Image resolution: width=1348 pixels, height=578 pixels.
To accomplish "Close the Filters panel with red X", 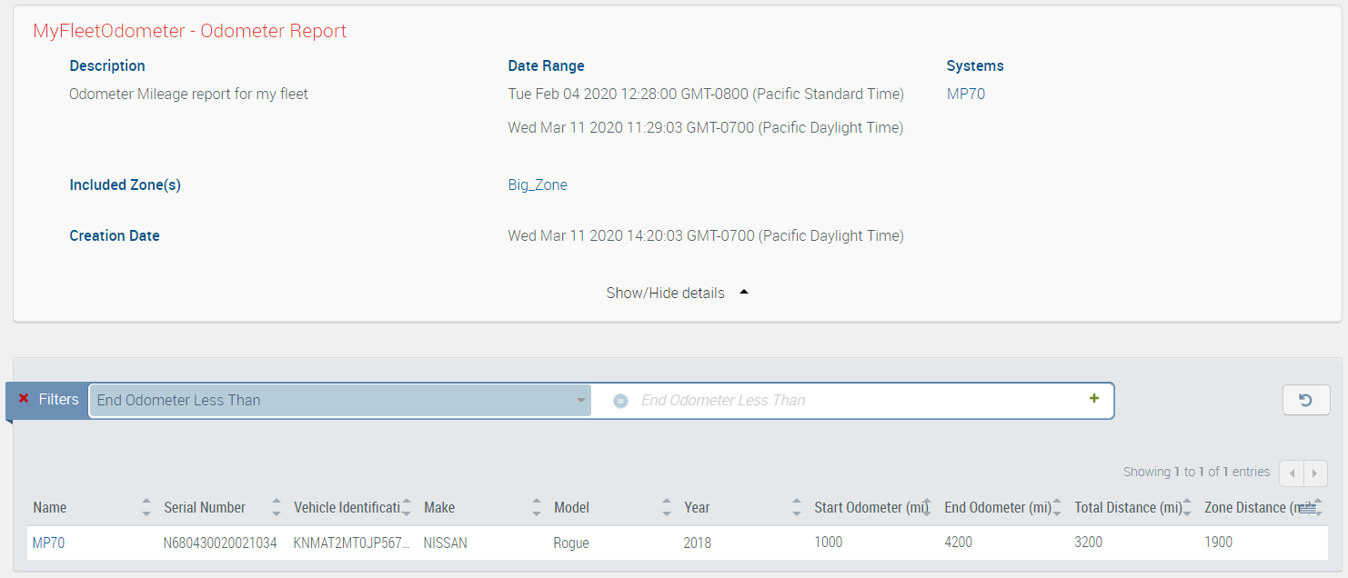I will [24, 399].
